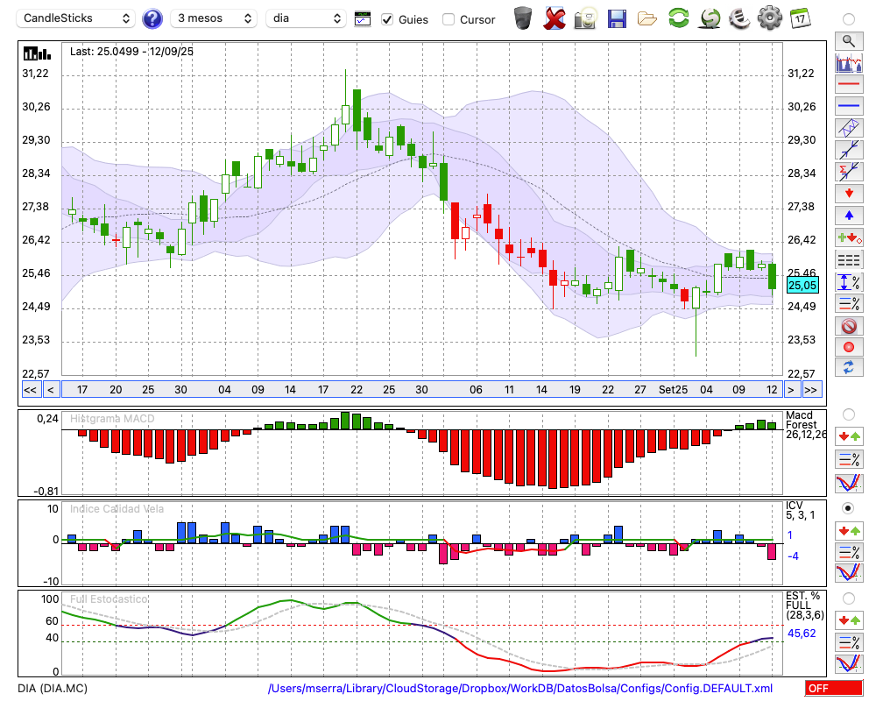Open the 'dia' interval dropdown
Viewport: 876px width, 701px height.
[306, 18]
